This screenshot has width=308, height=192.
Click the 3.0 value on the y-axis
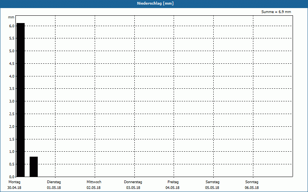click(12, 101)
